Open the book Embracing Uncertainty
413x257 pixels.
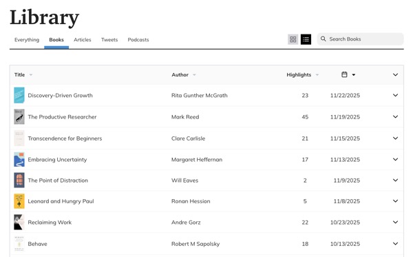(57, 160)
